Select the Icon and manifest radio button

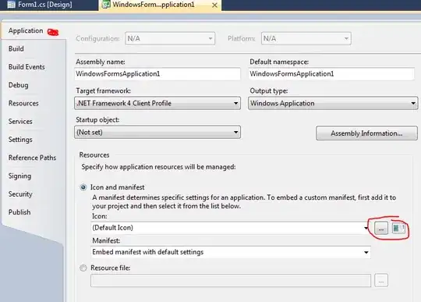tap(83, 187)
